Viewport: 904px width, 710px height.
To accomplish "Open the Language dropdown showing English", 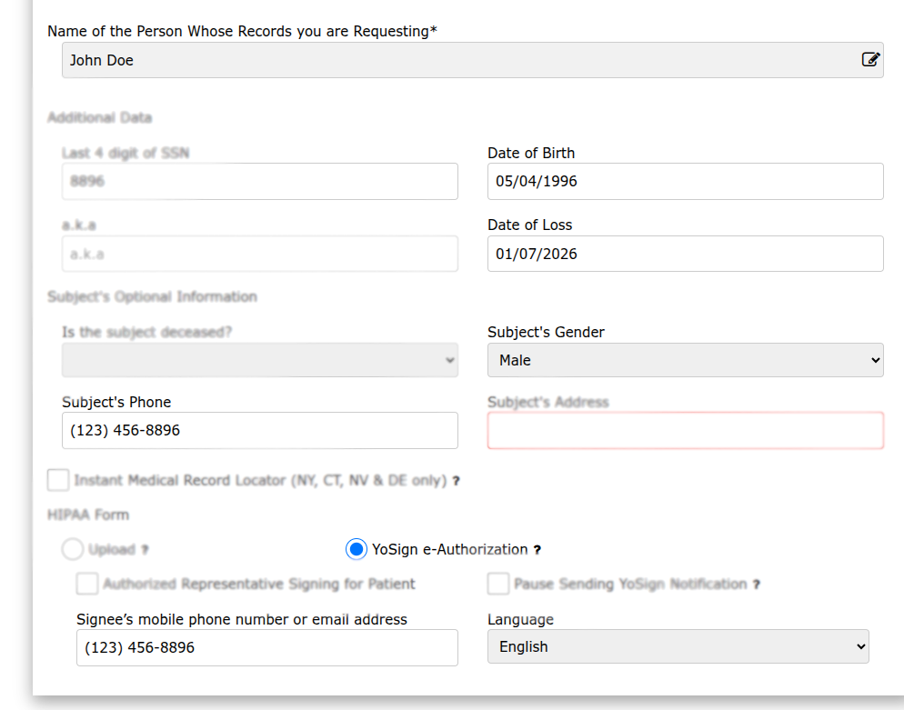I will tap(678, 646).
